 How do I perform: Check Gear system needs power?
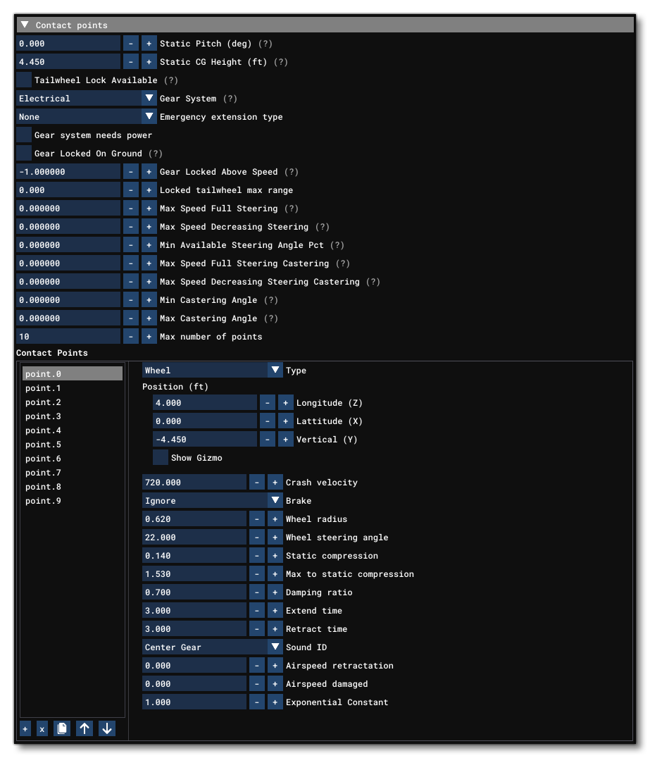coord(23,135)
